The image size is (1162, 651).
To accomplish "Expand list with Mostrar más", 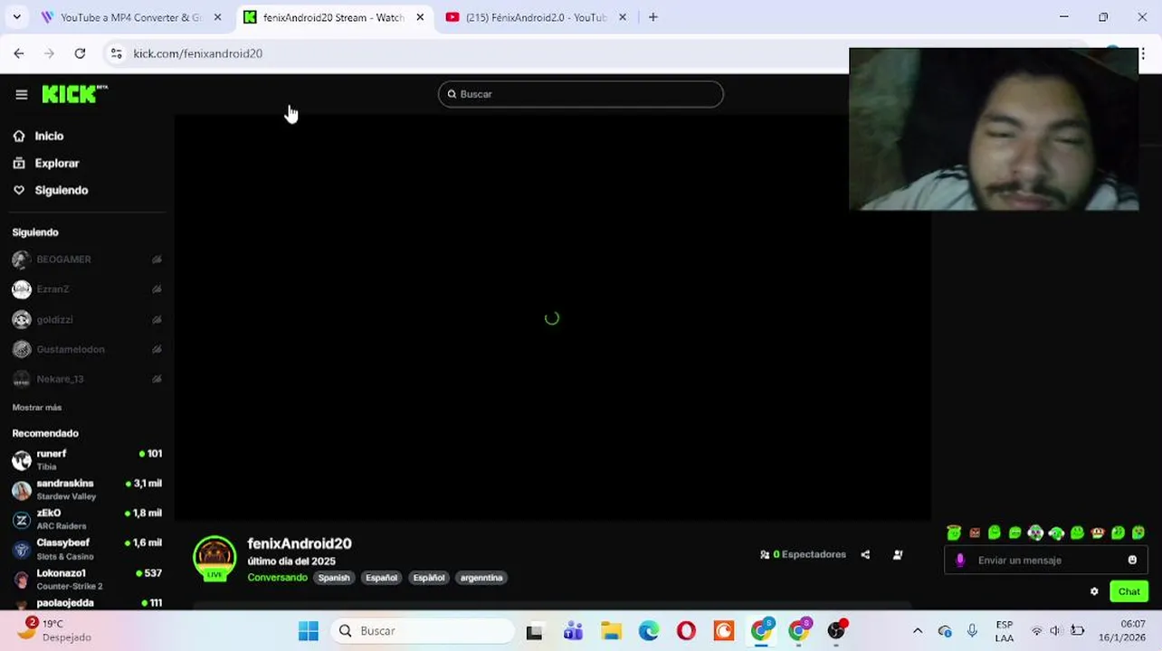I will tap(37, 408).
